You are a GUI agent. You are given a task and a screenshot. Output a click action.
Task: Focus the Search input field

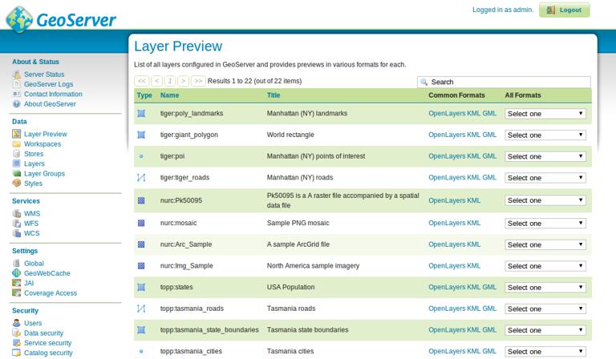tap(504, 82)
